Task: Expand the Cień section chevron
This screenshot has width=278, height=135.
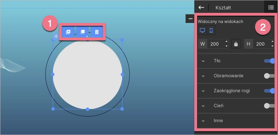Action: (203, 106)
